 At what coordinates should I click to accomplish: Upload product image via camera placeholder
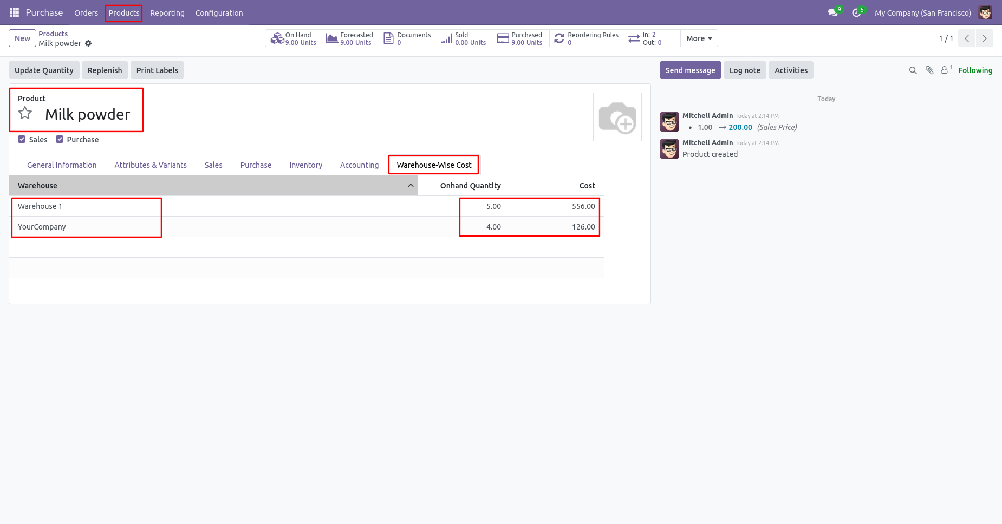click(617, 117)
